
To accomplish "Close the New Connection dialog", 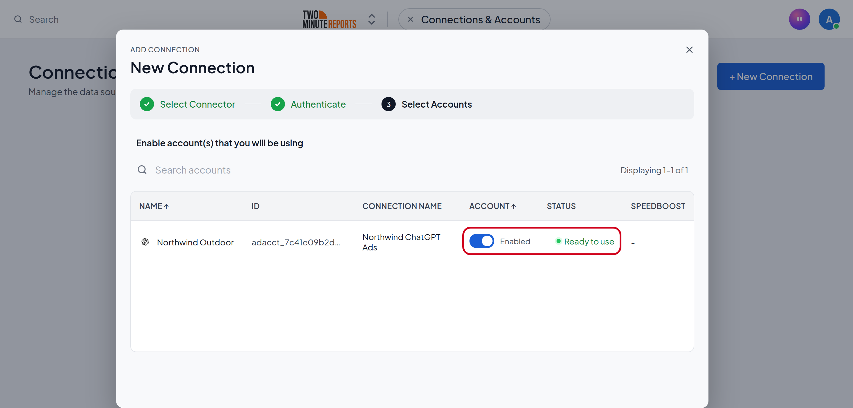I will tap(689, 50).
